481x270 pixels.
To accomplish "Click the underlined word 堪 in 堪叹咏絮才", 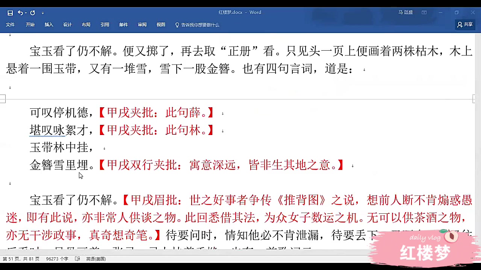I will point(35,130).
